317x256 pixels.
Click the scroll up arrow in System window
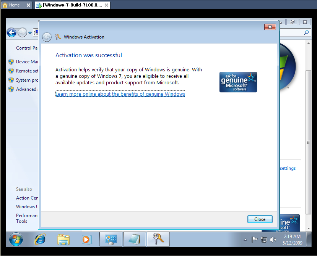[309, 43]
